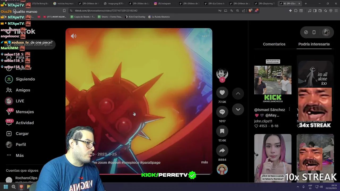Open the creator's avatar beside the video
Image resolution: width=340 pixels, height=191 pixels.
coord(222,73)
